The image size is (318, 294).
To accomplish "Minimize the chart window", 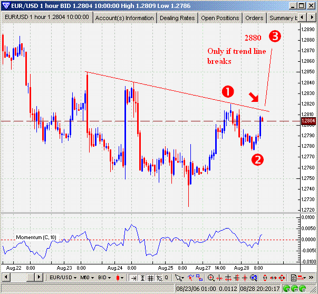I will point(293,6).
